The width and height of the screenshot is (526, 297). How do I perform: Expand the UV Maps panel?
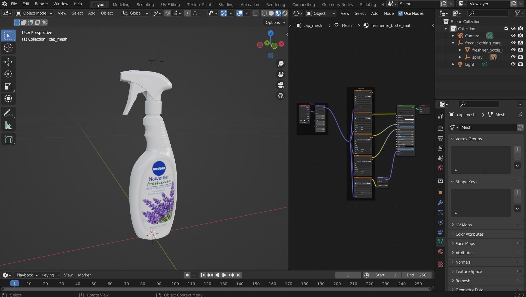point(486,225)
